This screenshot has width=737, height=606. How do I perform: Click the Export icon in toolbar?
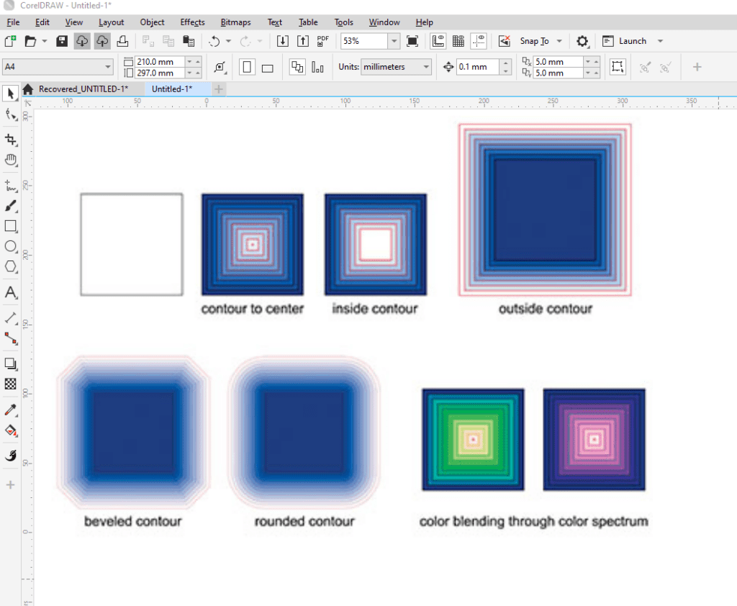[303, 41]
